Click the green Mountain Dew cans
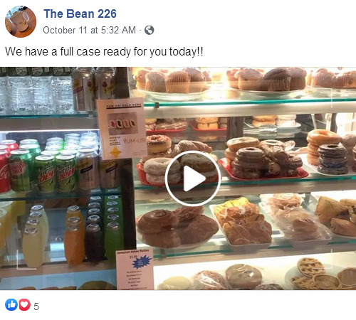This screenshot has height=320, width=356. click(x=56, y=173)
